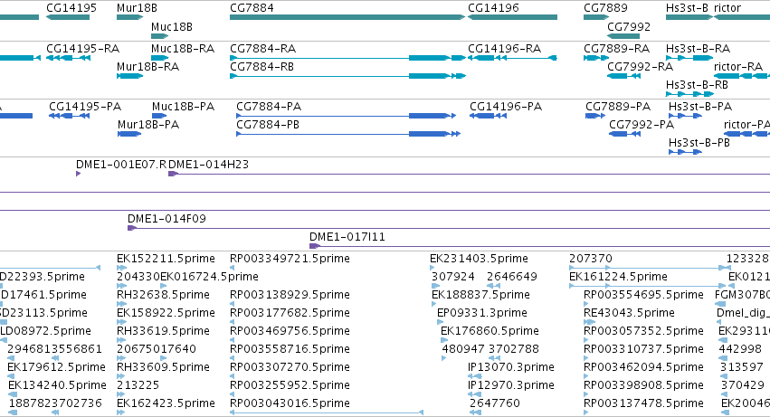This screenshot has height=417, width=770.
Task: Click the DME1-017I11 clone start marker
Action: (x=315, y=246)
